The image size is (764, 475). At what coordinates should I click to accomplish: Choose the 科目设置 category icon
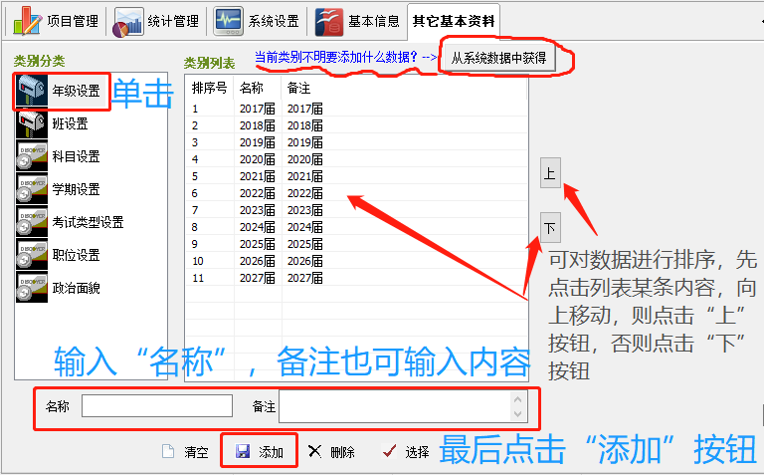point(33,156)
